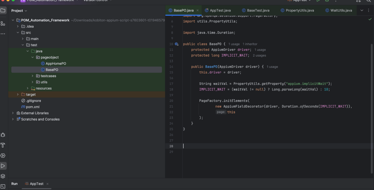374x190 pixels.
Task: Open the Project view dropdown
Action: click(x=19, y=11)
